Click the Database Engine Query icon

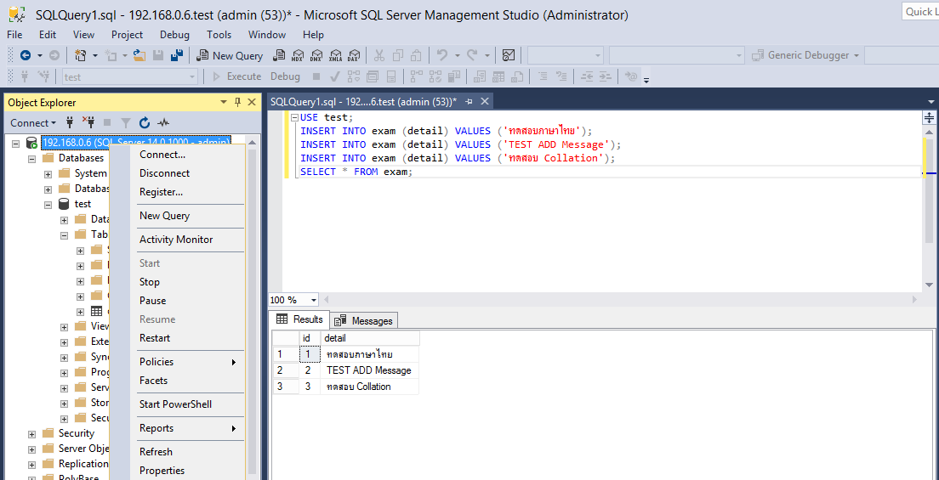point(278,55)
